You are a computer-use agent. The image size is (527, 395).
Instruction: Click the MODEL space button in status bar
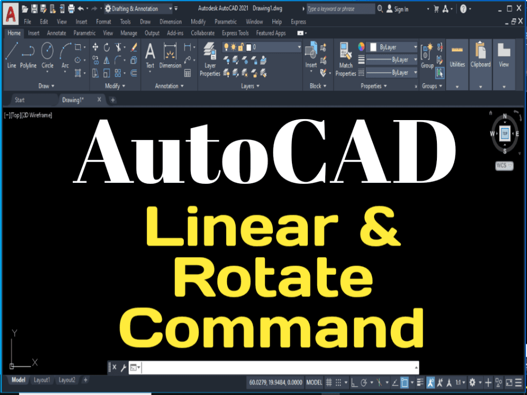314,382
